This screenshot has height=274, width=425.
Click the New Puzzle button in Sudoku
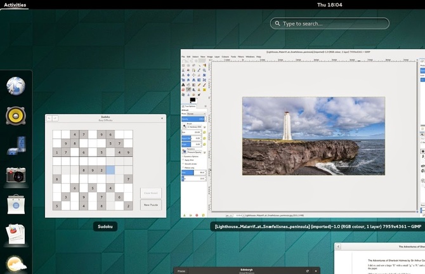(151, 205)
